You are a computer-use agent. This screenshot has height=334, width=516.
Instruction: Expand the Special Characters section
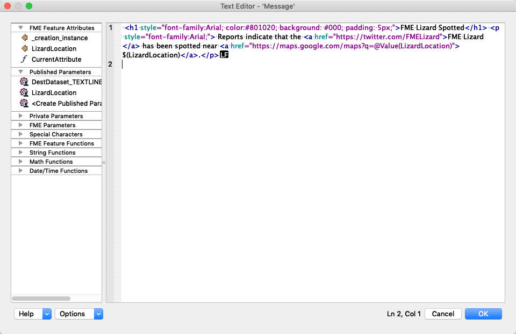(x=21, y=134)
